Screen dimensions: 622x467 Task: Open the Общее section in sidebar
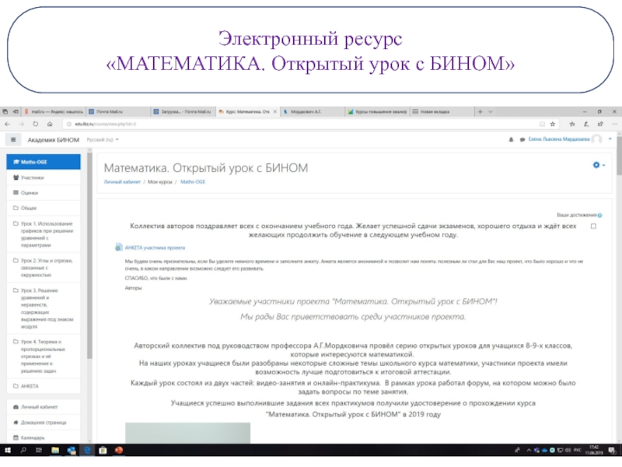pyautogui.click(x=44, y=208)
